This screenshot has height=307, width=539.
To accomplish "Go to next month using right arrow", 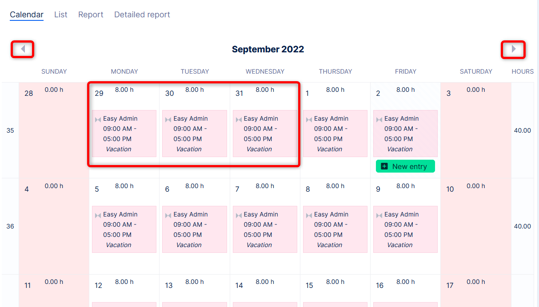I will click(x=514, y=49).
